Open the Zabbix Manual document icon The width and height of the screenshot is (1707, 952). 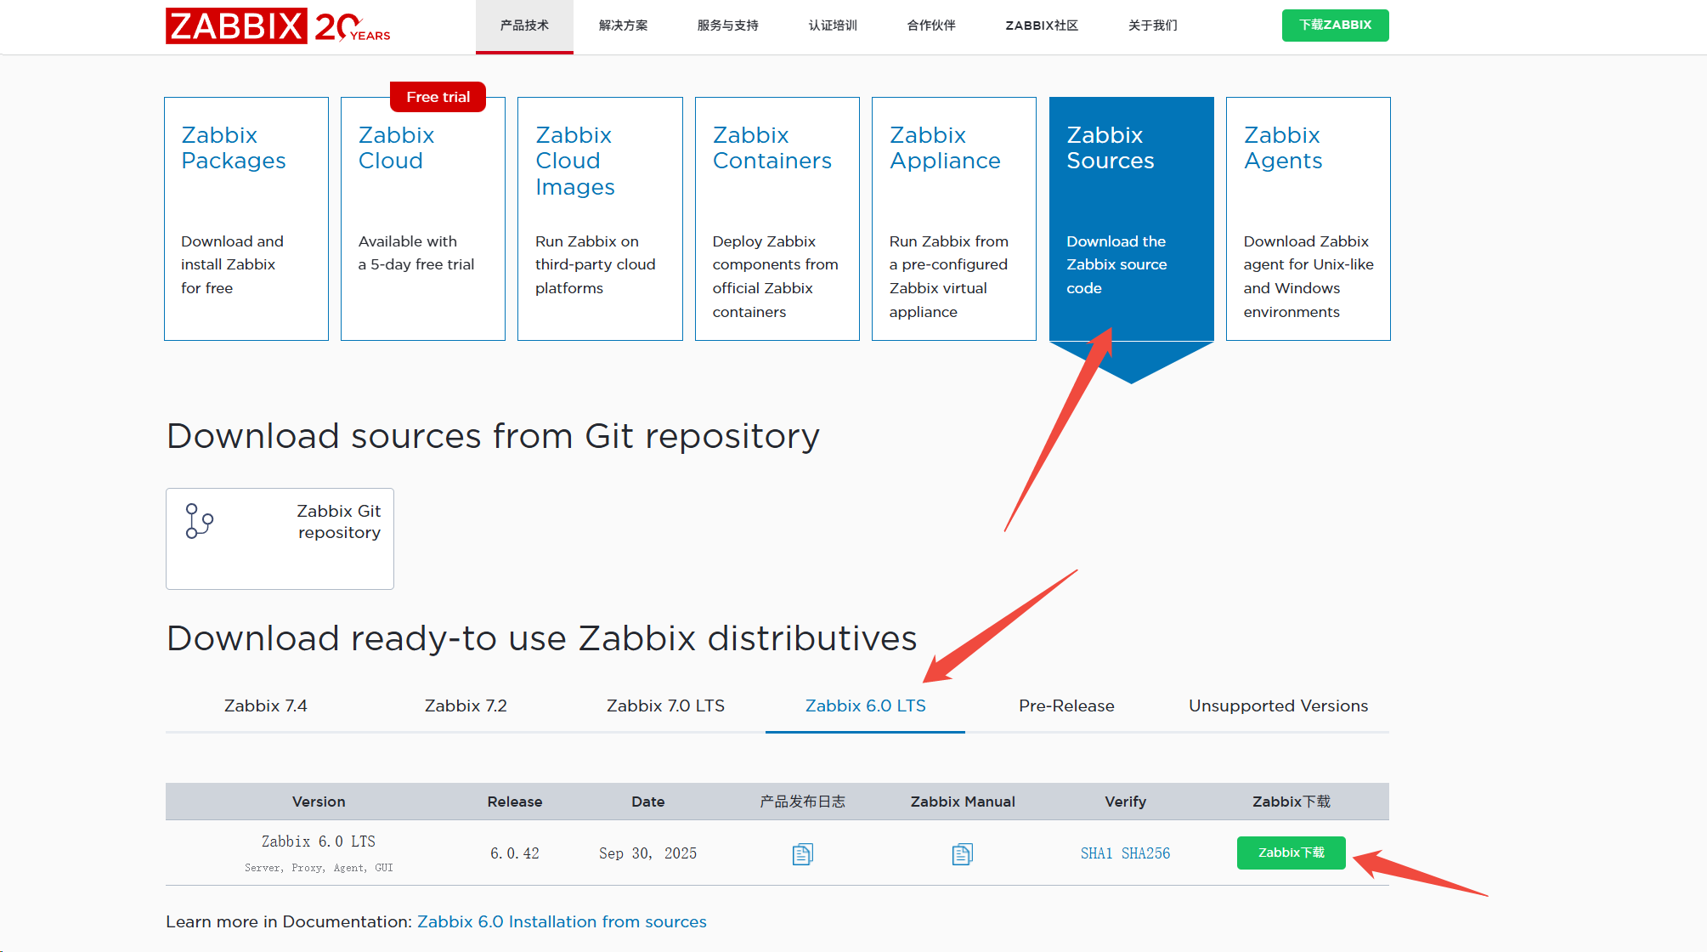(x=962, y=853)
